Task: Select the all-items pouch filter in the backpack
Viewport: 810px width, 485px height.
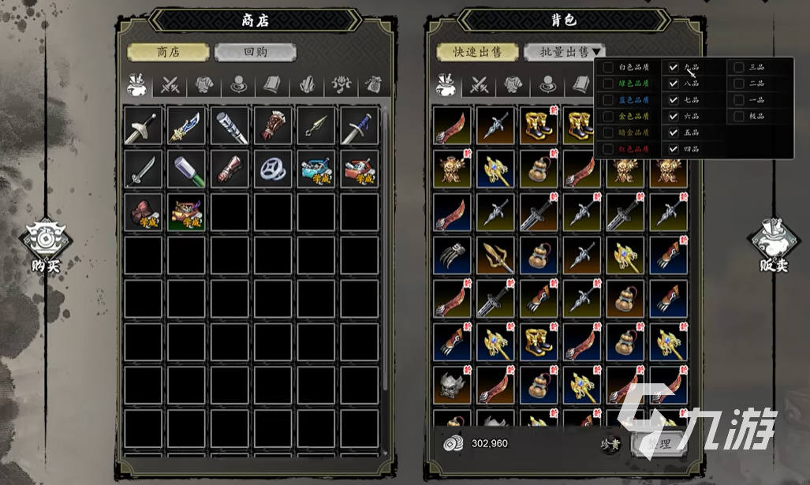Action: [x=446, y=84]
